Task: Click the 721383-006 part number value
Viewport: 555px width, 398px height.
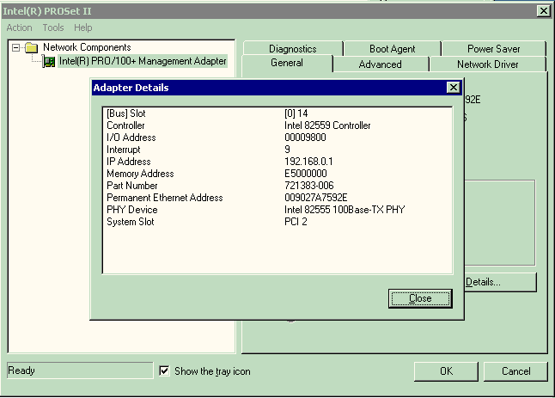Action: [x=309, y=186]
